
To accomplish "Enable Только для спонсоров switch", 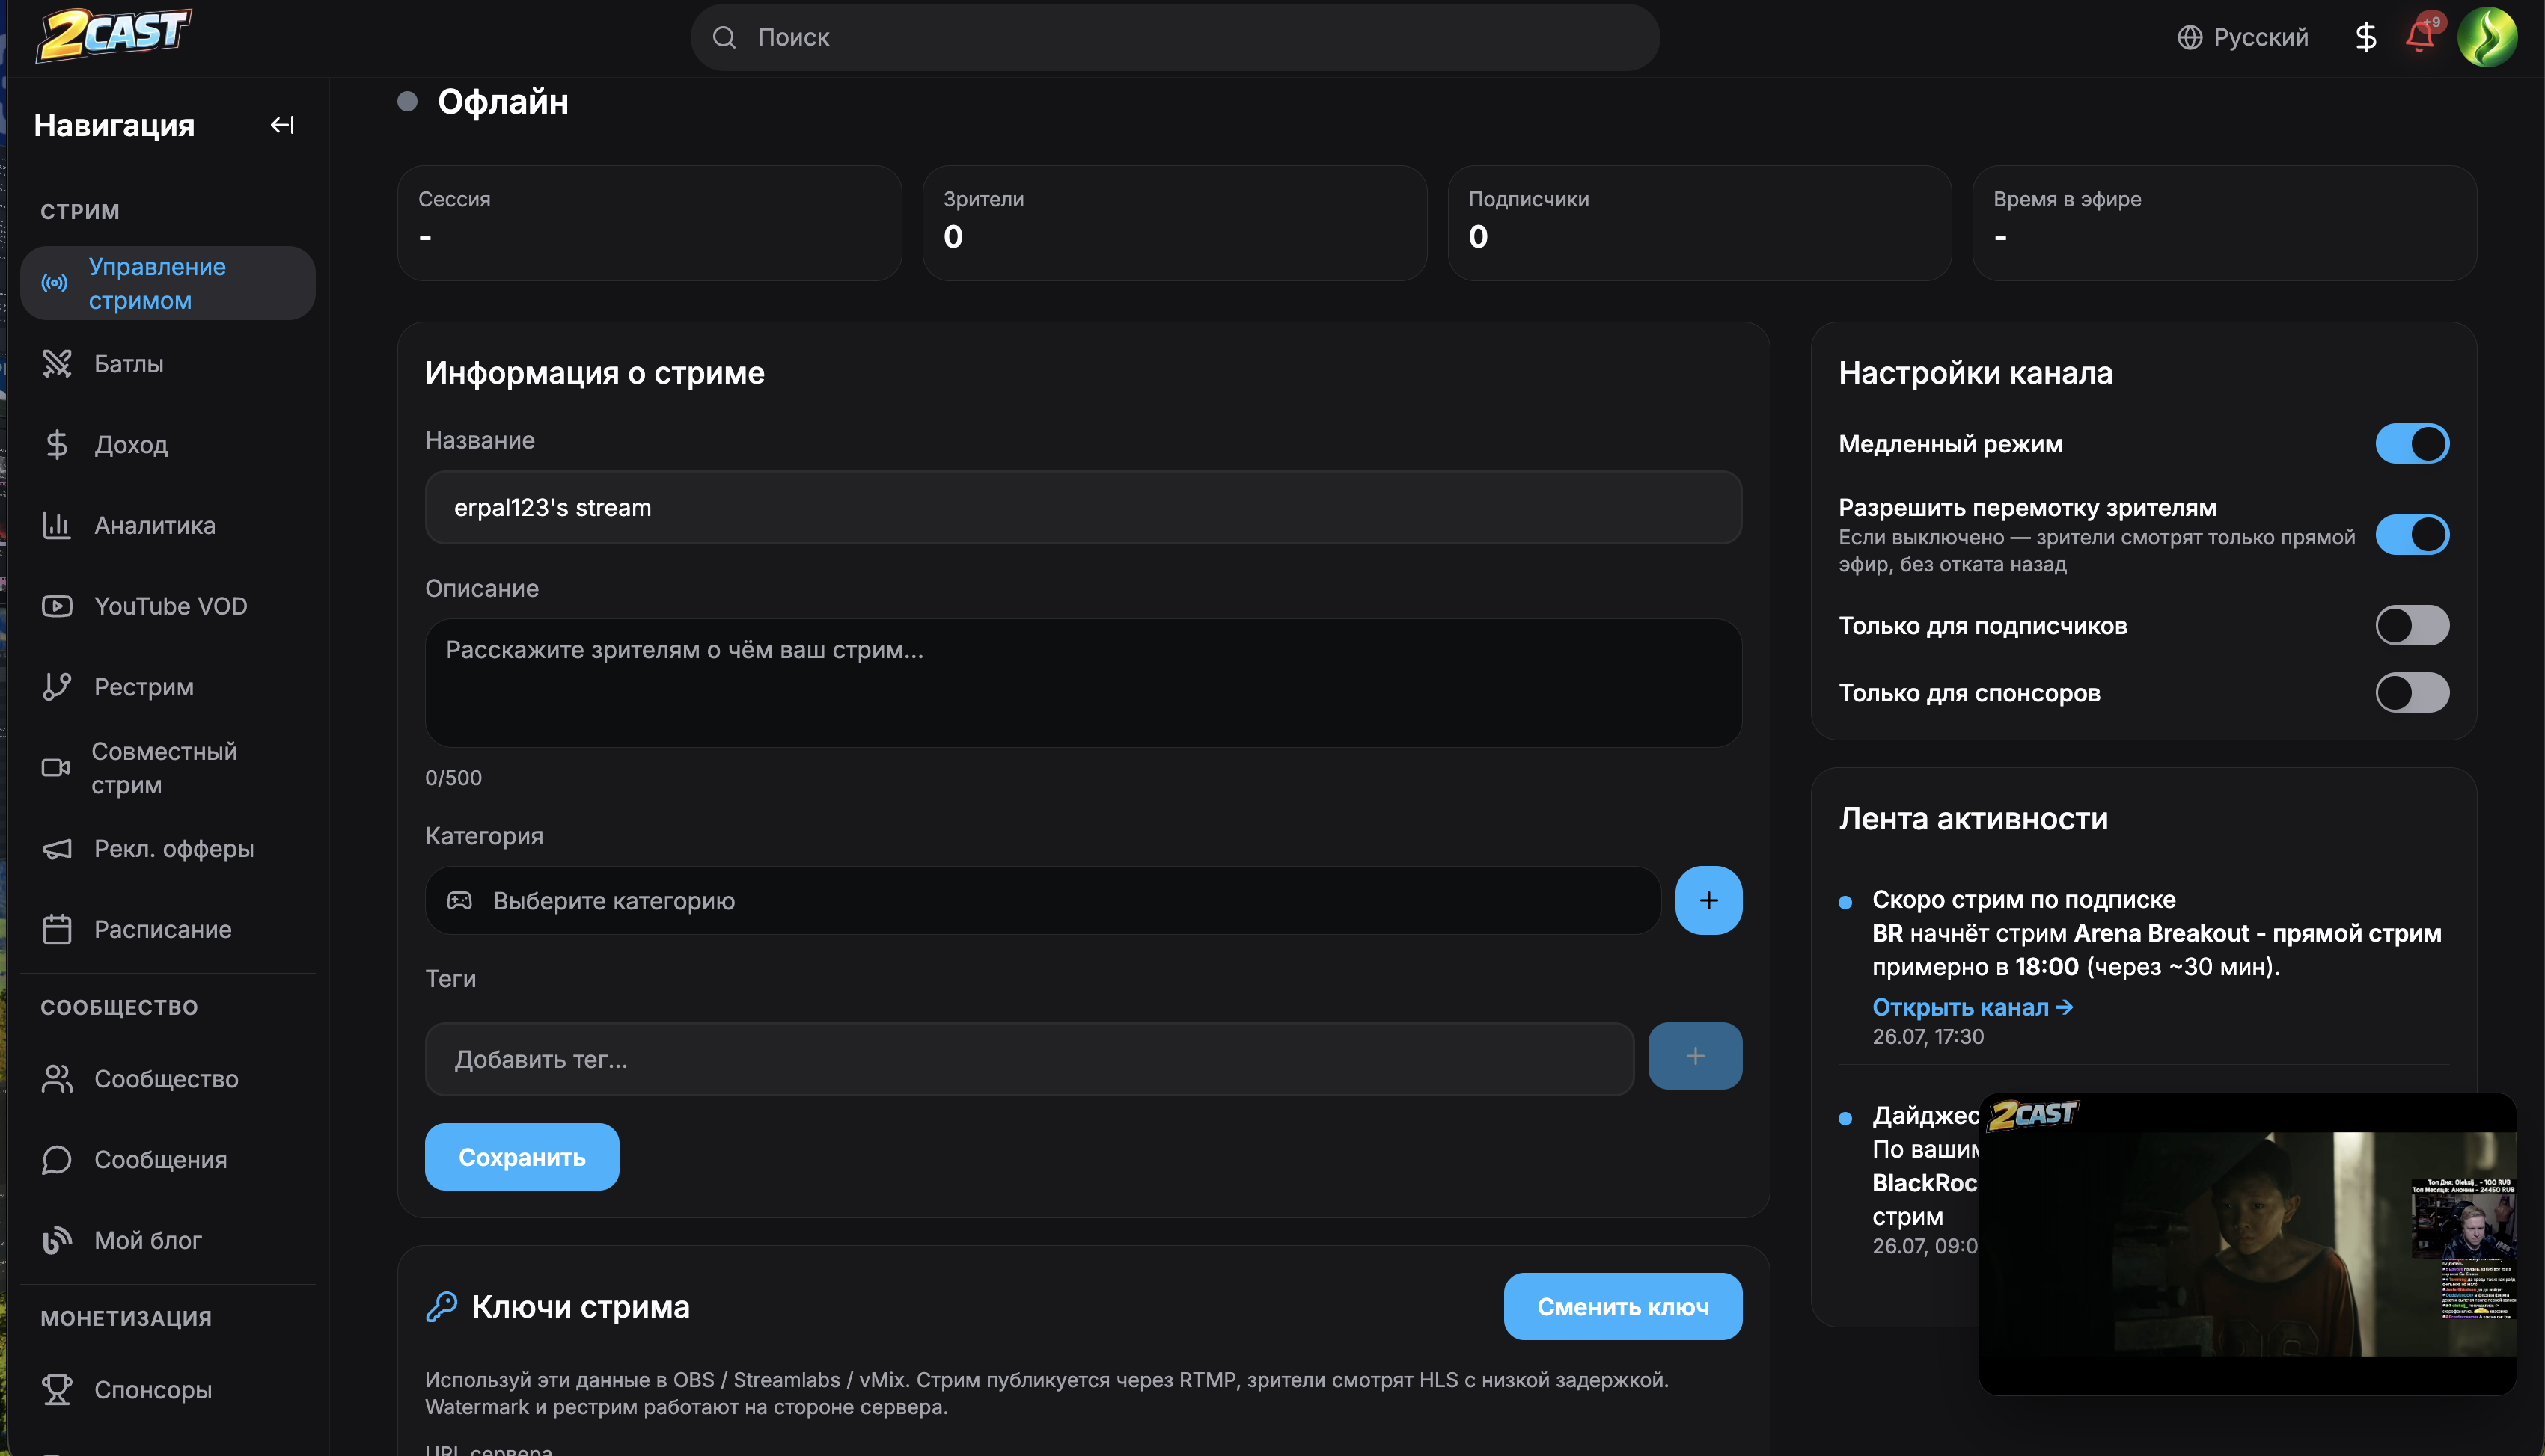I will point(2412,692).
